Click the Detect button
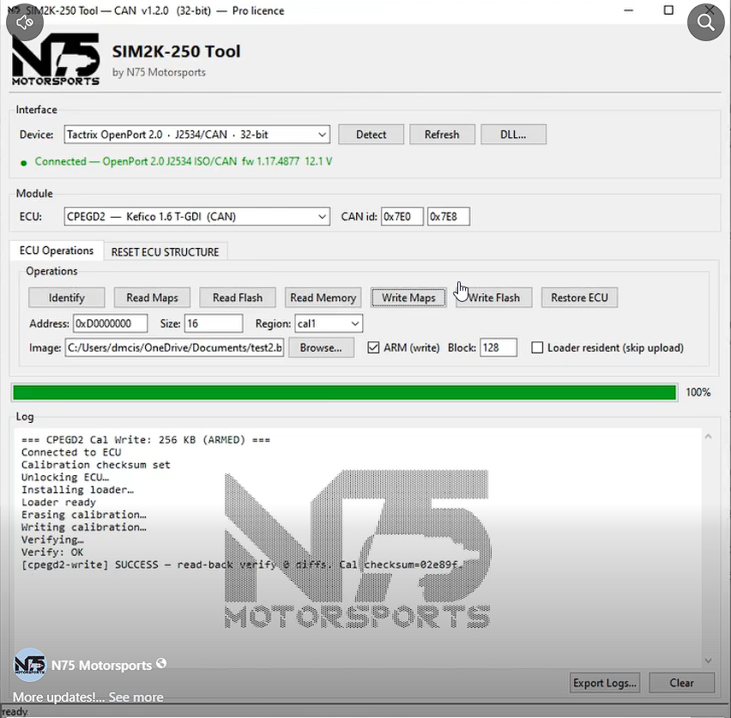731x718 pixels. coord(372,135)
